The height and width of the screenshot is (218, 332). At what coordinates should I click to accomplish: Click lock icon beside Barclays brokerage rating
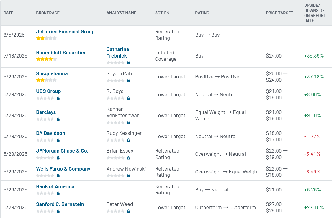pyautogui.click(x=58, y=119)
